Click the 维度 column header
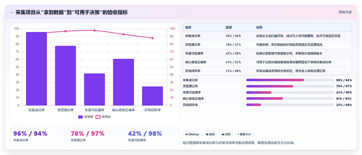Screen dimensions: 362x155 pyautogui.click(x=188, y=27)
